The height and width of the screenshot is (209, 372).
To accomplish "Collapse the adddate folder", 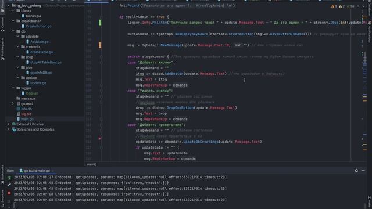I will 18,36.
